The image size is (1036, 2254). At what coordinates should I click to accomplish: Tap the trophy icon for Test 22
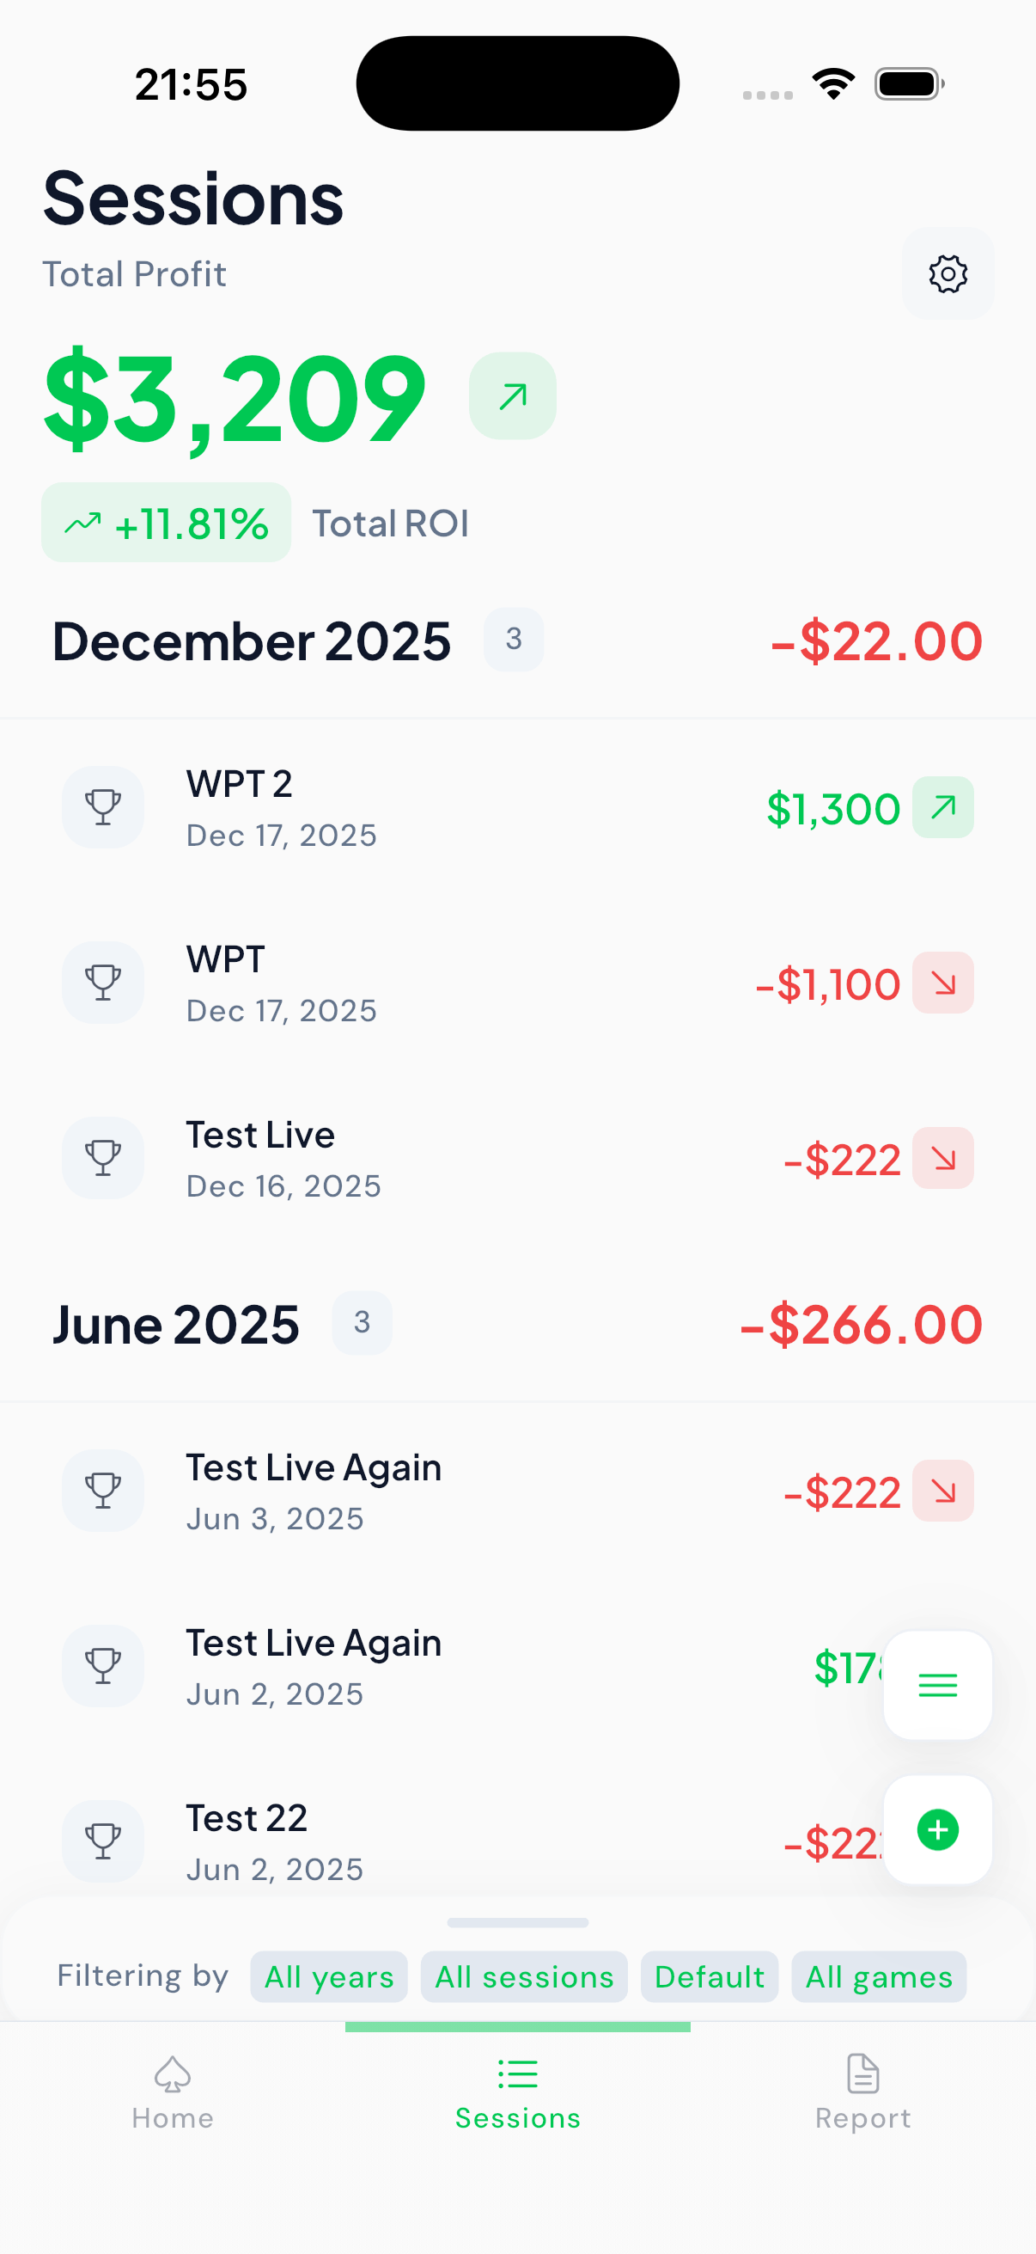tap(103, 1841)
